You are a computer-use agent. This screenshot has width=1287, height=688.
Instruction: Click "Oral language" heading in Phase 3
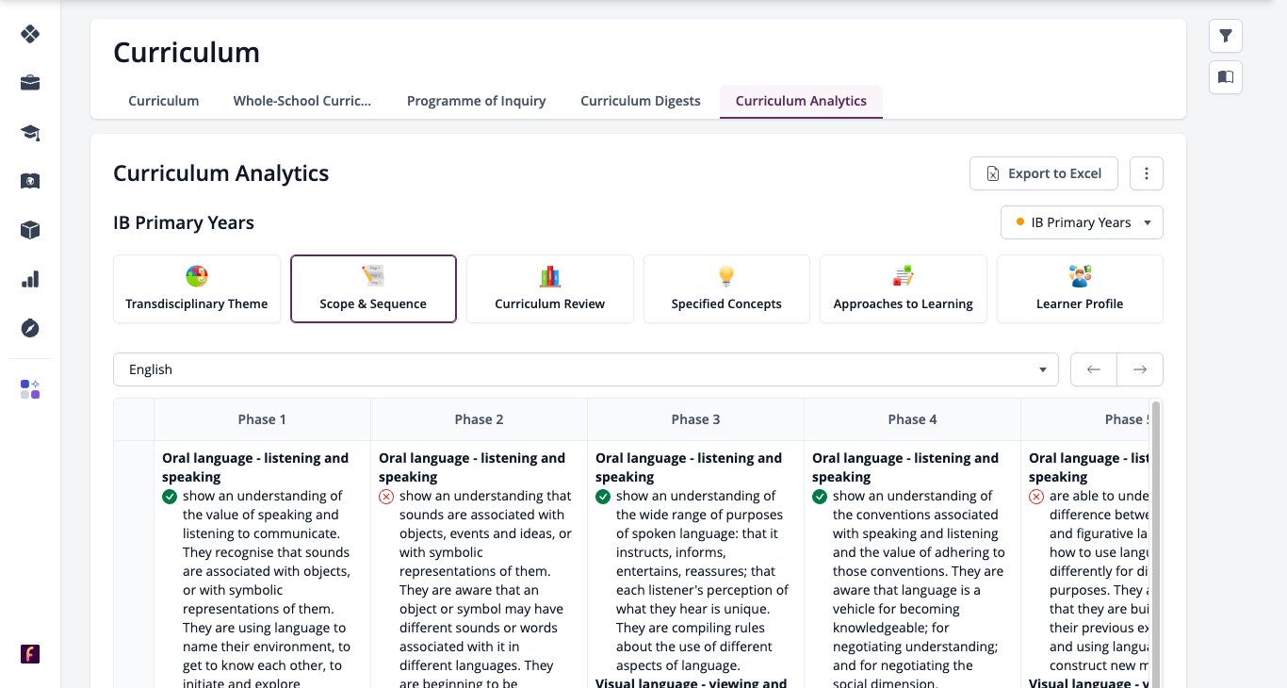click(x=689, y=467)
